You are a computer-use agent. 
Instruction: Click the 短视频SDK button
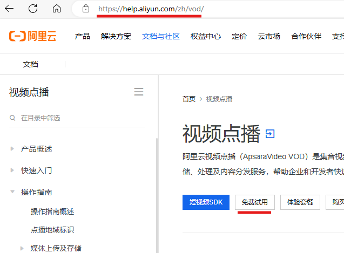[x=206, y=202]
